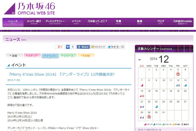196x131 pixels.
Task: Click the mixi チェック button
Action: pos(98,47)
